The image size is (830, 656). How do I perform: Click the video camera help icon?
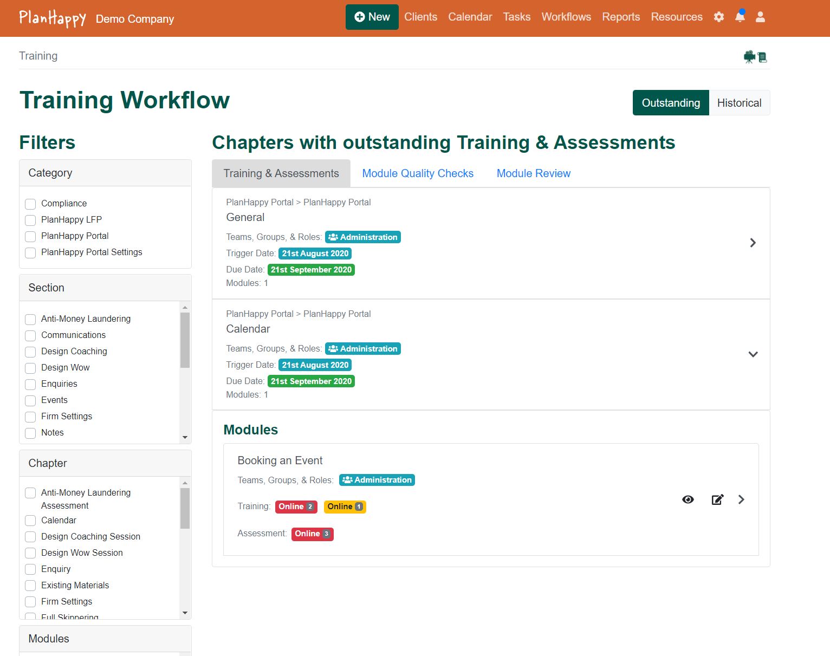tap(749, 57)
